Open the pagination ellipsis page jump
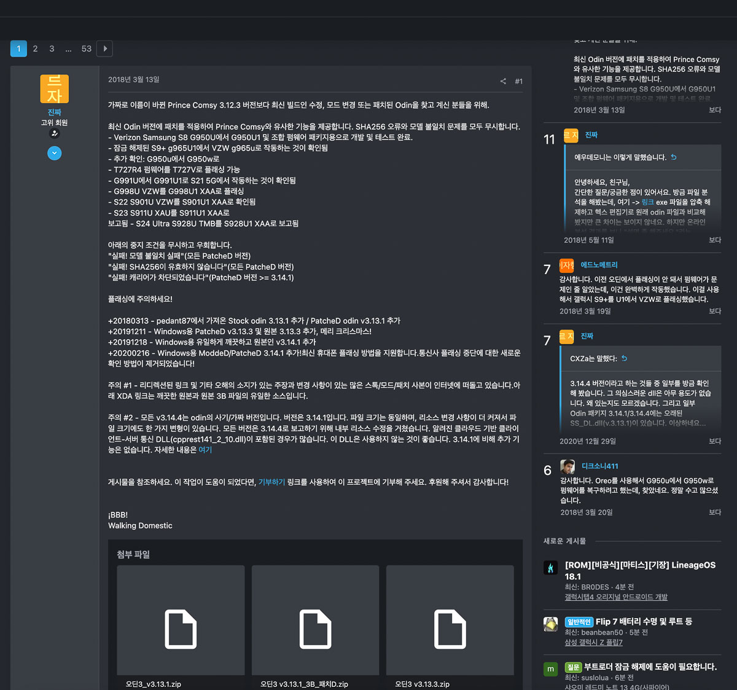The width and height of the screenshot is (737, 690). pyautogui.click(x=68, y=49)
